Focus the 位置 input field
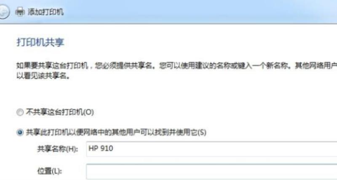Screen dimensions: 337x180 [211, 172]
